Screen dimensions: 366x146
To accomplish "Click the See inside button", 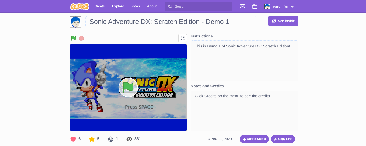I will click(x=283, y=21).
